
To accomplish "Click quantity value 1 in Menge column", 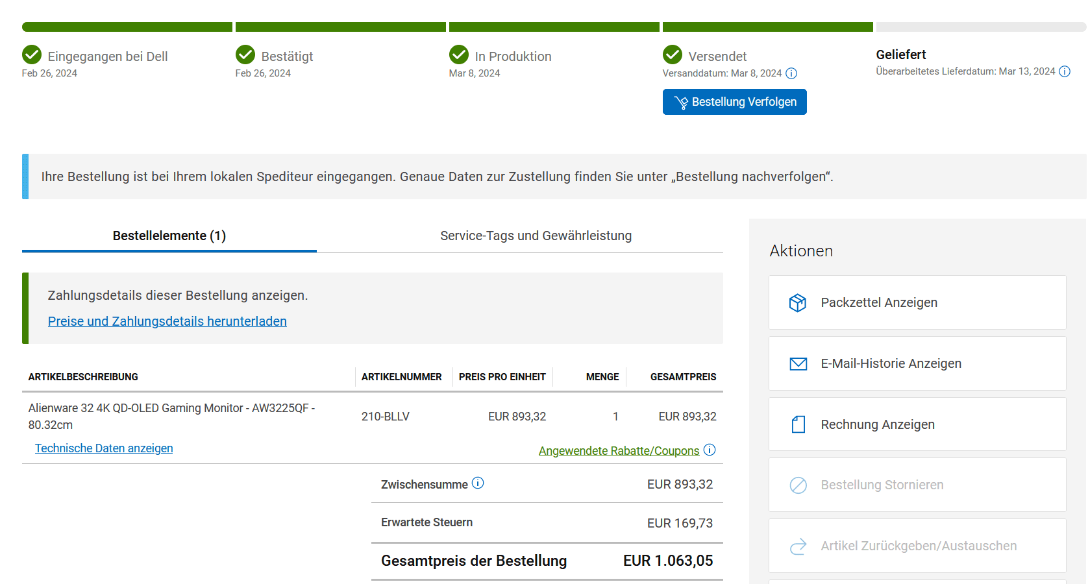I will click(615, 417).
